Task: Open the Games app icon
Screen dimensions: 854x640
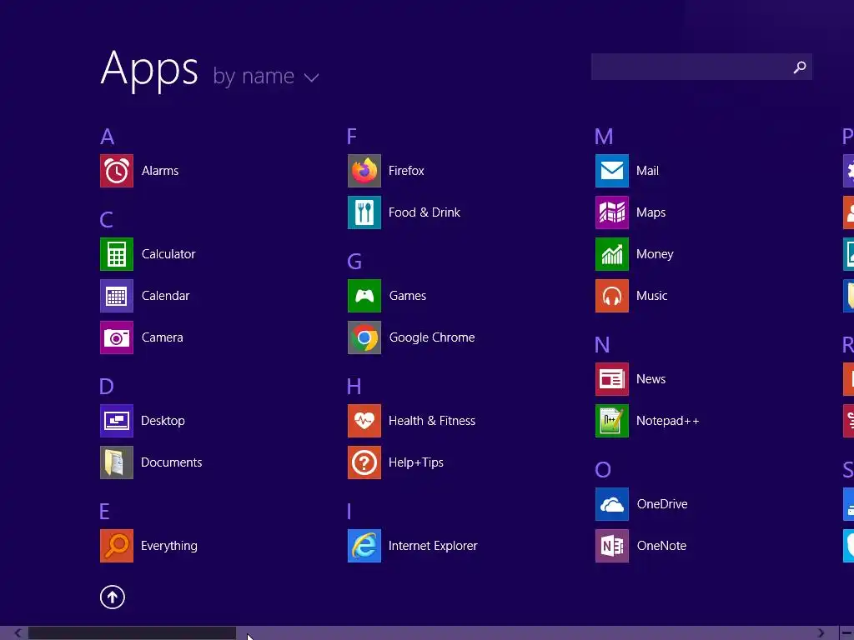Action: (x=364, y=296)
